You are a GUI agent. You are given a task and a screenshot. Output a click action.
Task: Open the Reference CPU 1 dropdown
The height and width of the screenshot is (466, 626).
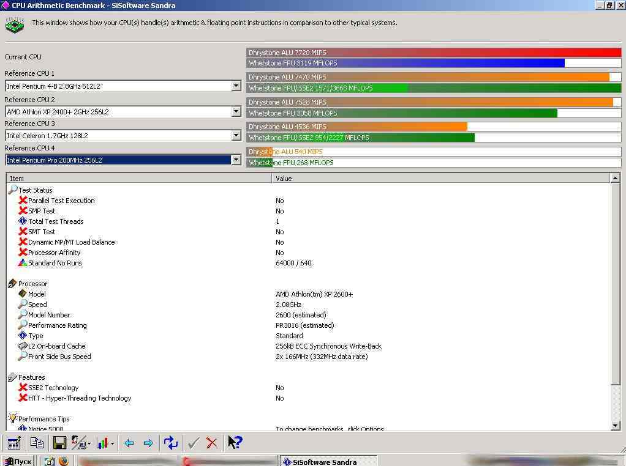click(236, 86)
